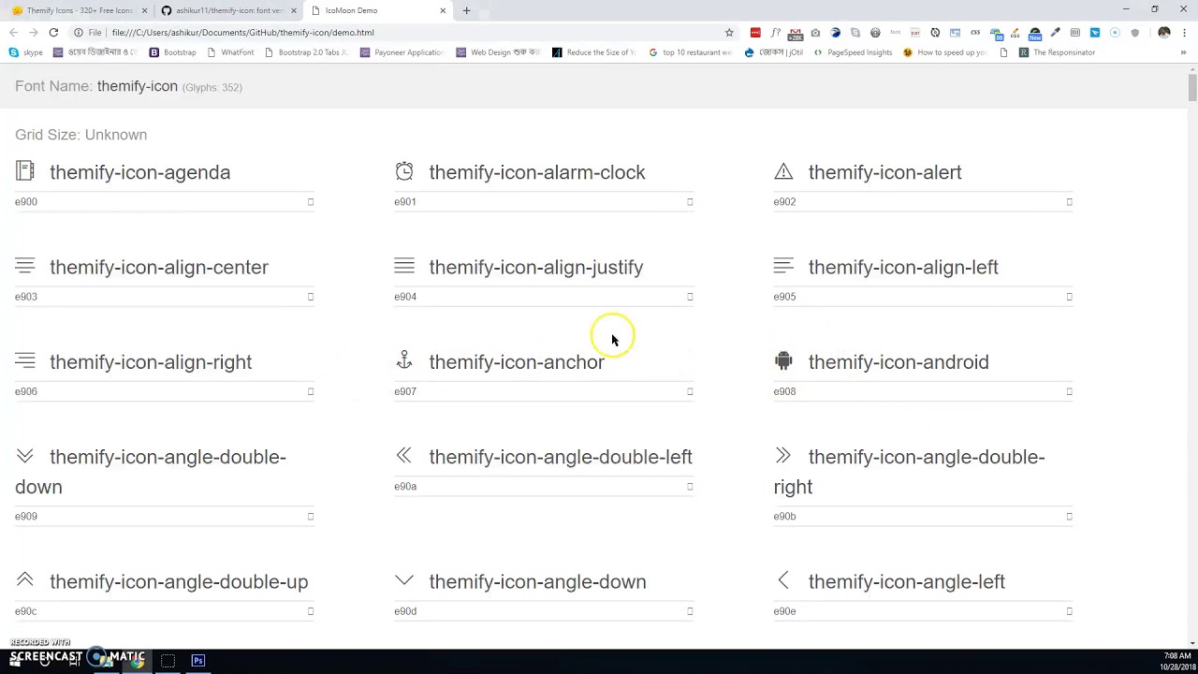Screen dimensions: 1198x674
Task: Open the Chrome profile avatar
Action: pyautogui.click(x=1164, y=33)
